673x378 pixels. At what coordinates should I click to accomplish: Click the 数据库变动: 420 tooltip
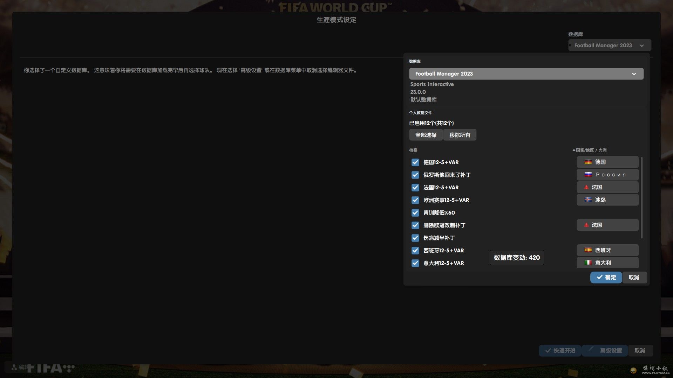(517, 258)
